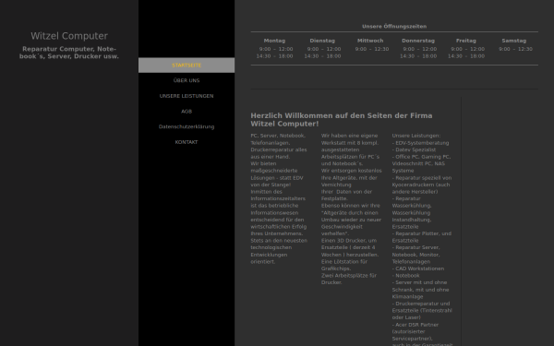Viewport: 554px width, 346px height.
Task: Navigate to the KONTAKT page
Action: [187, 142]
